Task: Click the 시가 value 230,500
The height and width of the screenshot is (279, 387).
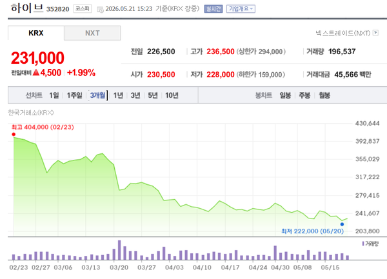Action: pos(161,75)
